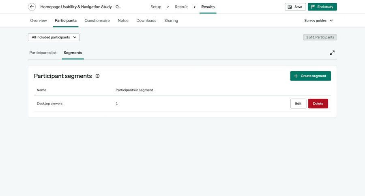Open the Notes tab

point(123,21)
